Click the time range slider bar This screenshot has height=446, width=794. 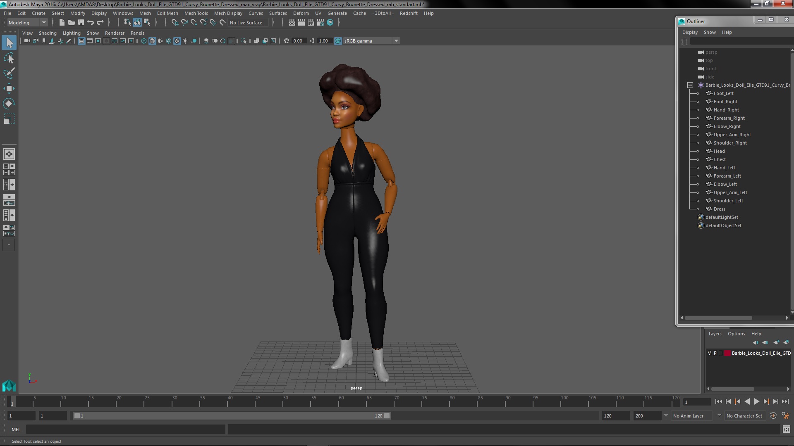(x=232, y=416)
